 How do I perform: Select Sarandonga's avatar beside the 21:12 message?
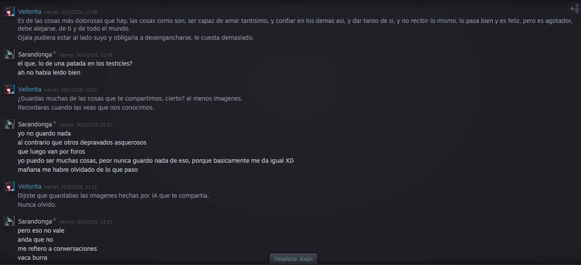pos(9,124)
